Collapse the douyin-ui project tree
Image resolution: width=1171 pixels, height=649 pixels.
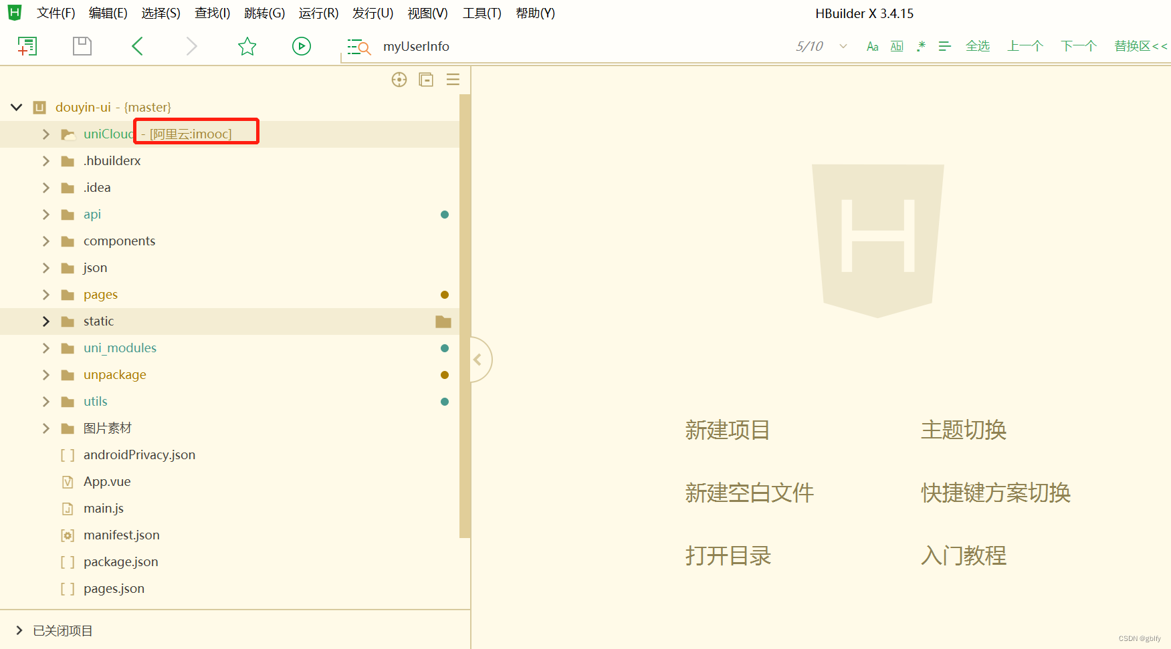[16, 107]
